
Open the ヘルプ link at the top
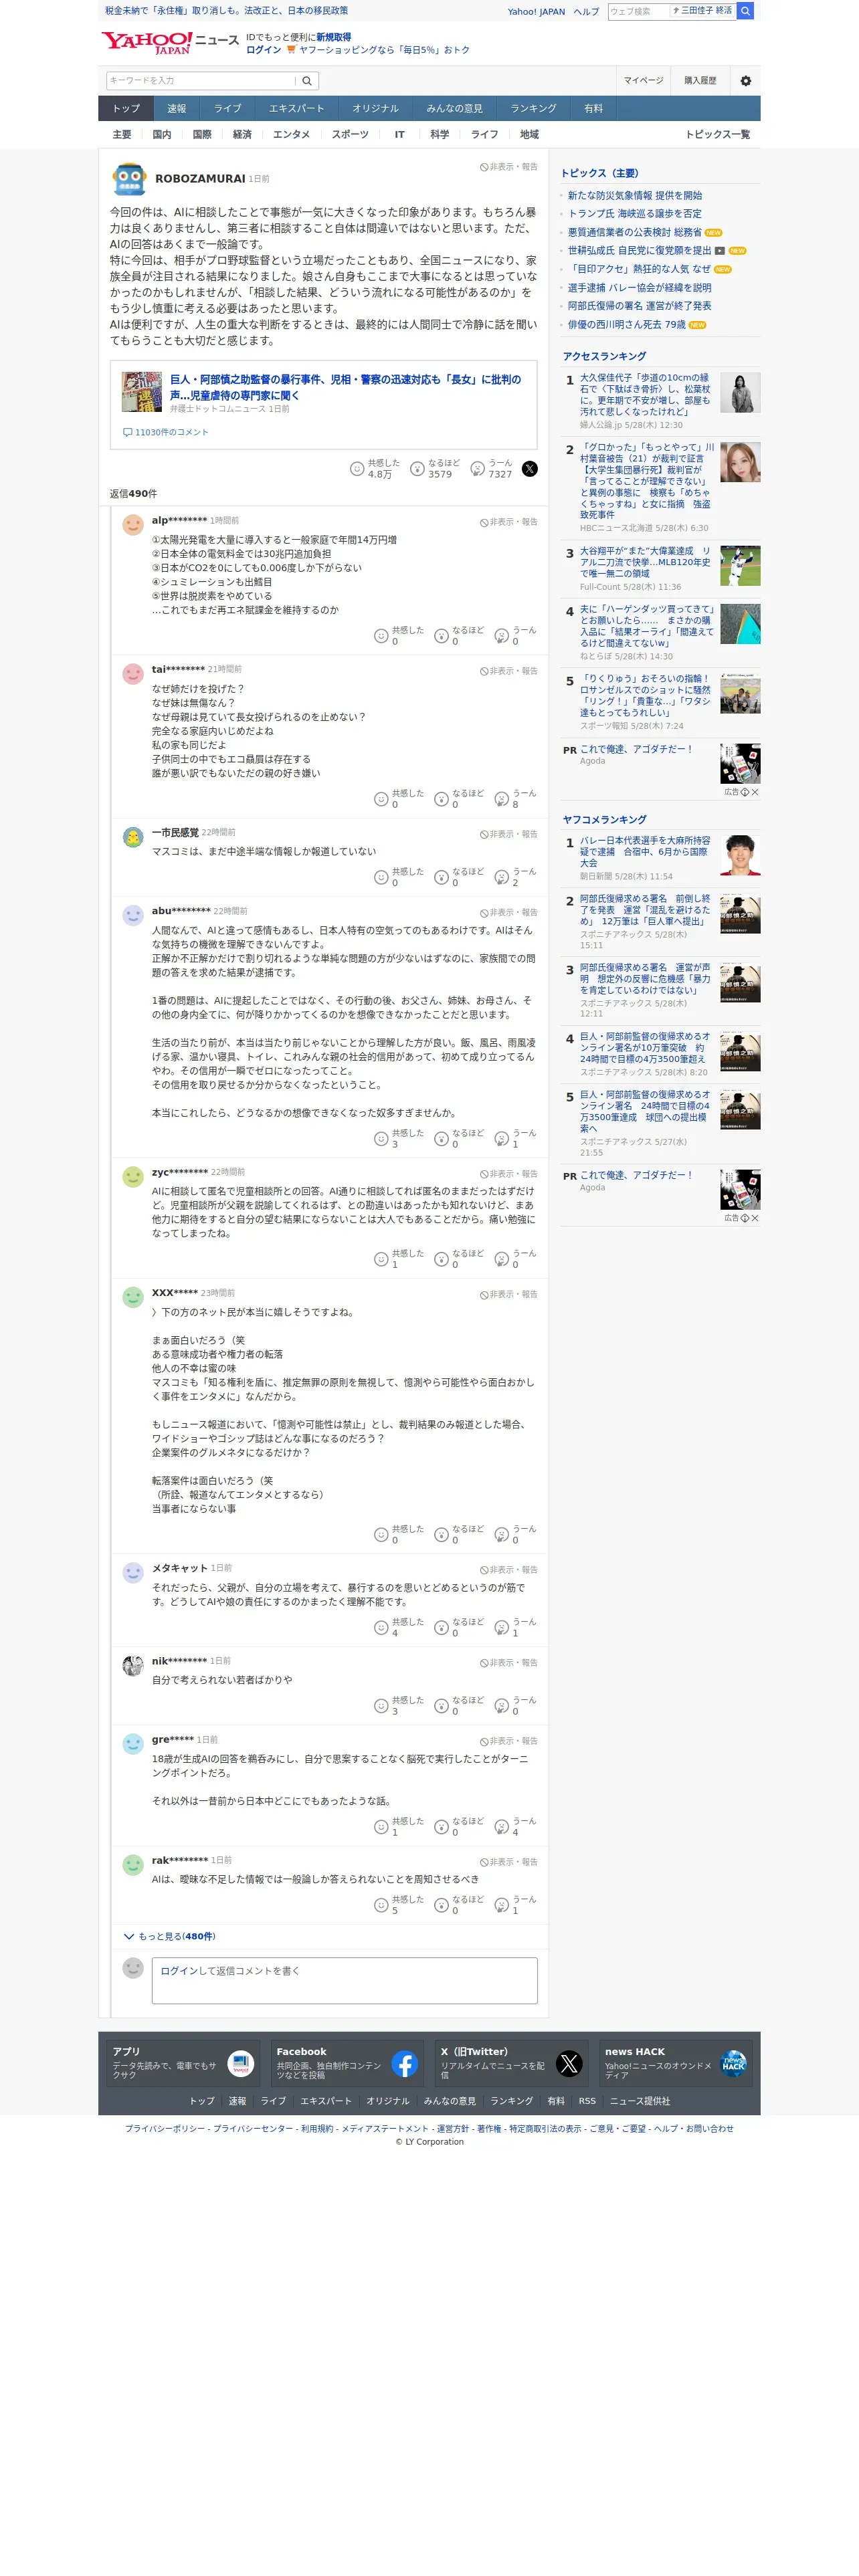point(586,12)
